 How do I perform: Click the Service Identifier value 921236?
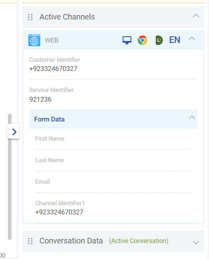40,99
